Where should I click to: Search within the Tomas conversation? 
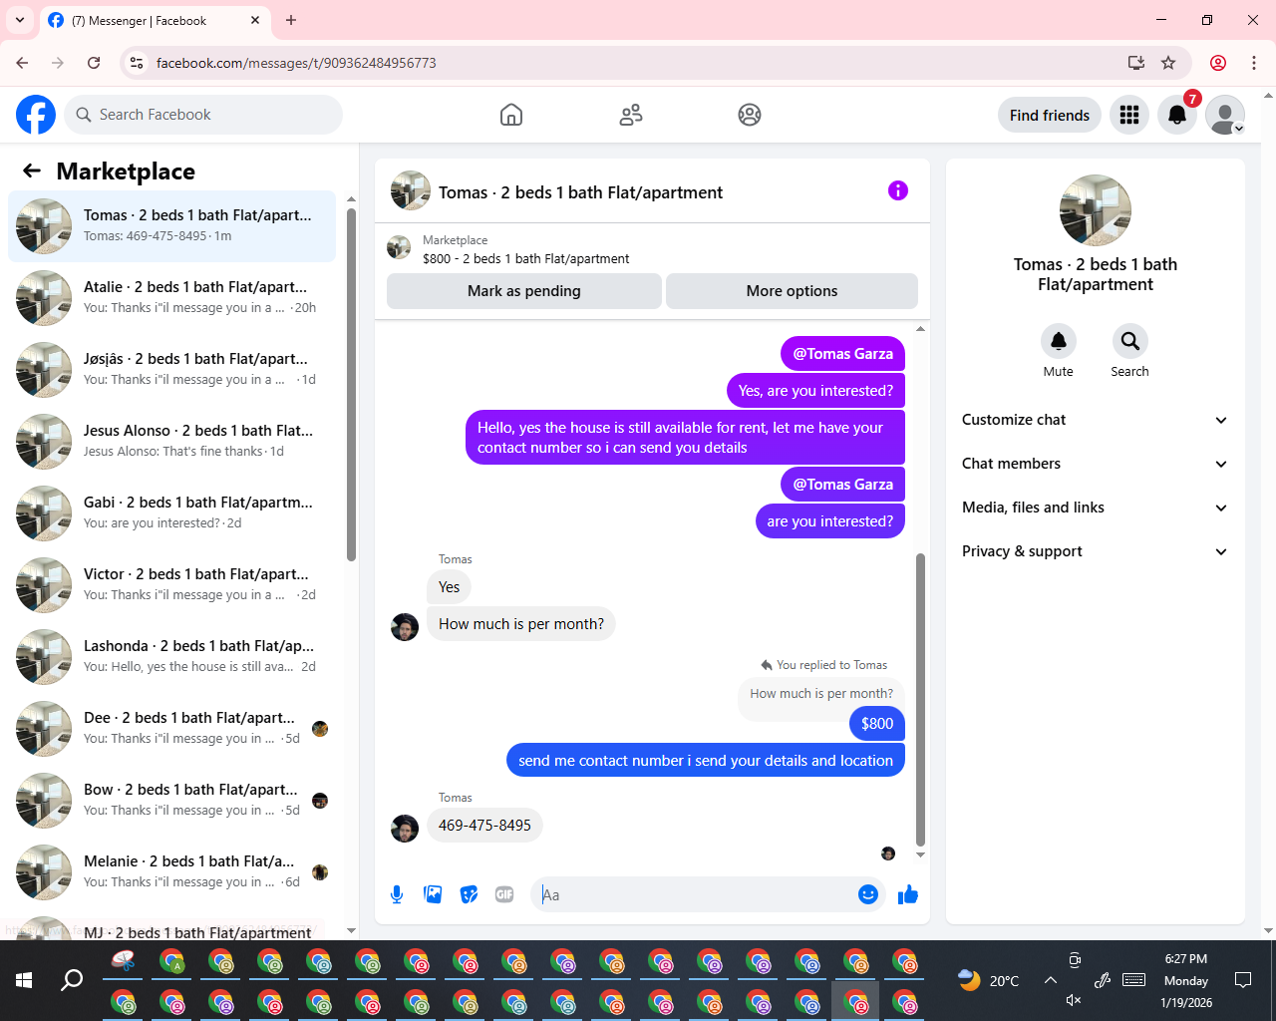coord(1129,341)
